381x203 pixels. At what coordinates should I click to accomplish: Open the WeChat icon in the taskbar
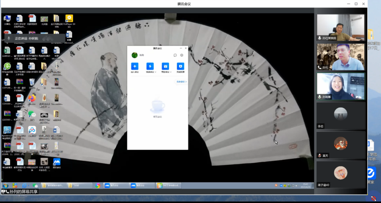click(35, 185)
